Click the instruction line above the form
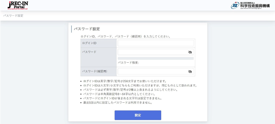The width and height of the screenshot is (275, 124). tap(125, 37)
